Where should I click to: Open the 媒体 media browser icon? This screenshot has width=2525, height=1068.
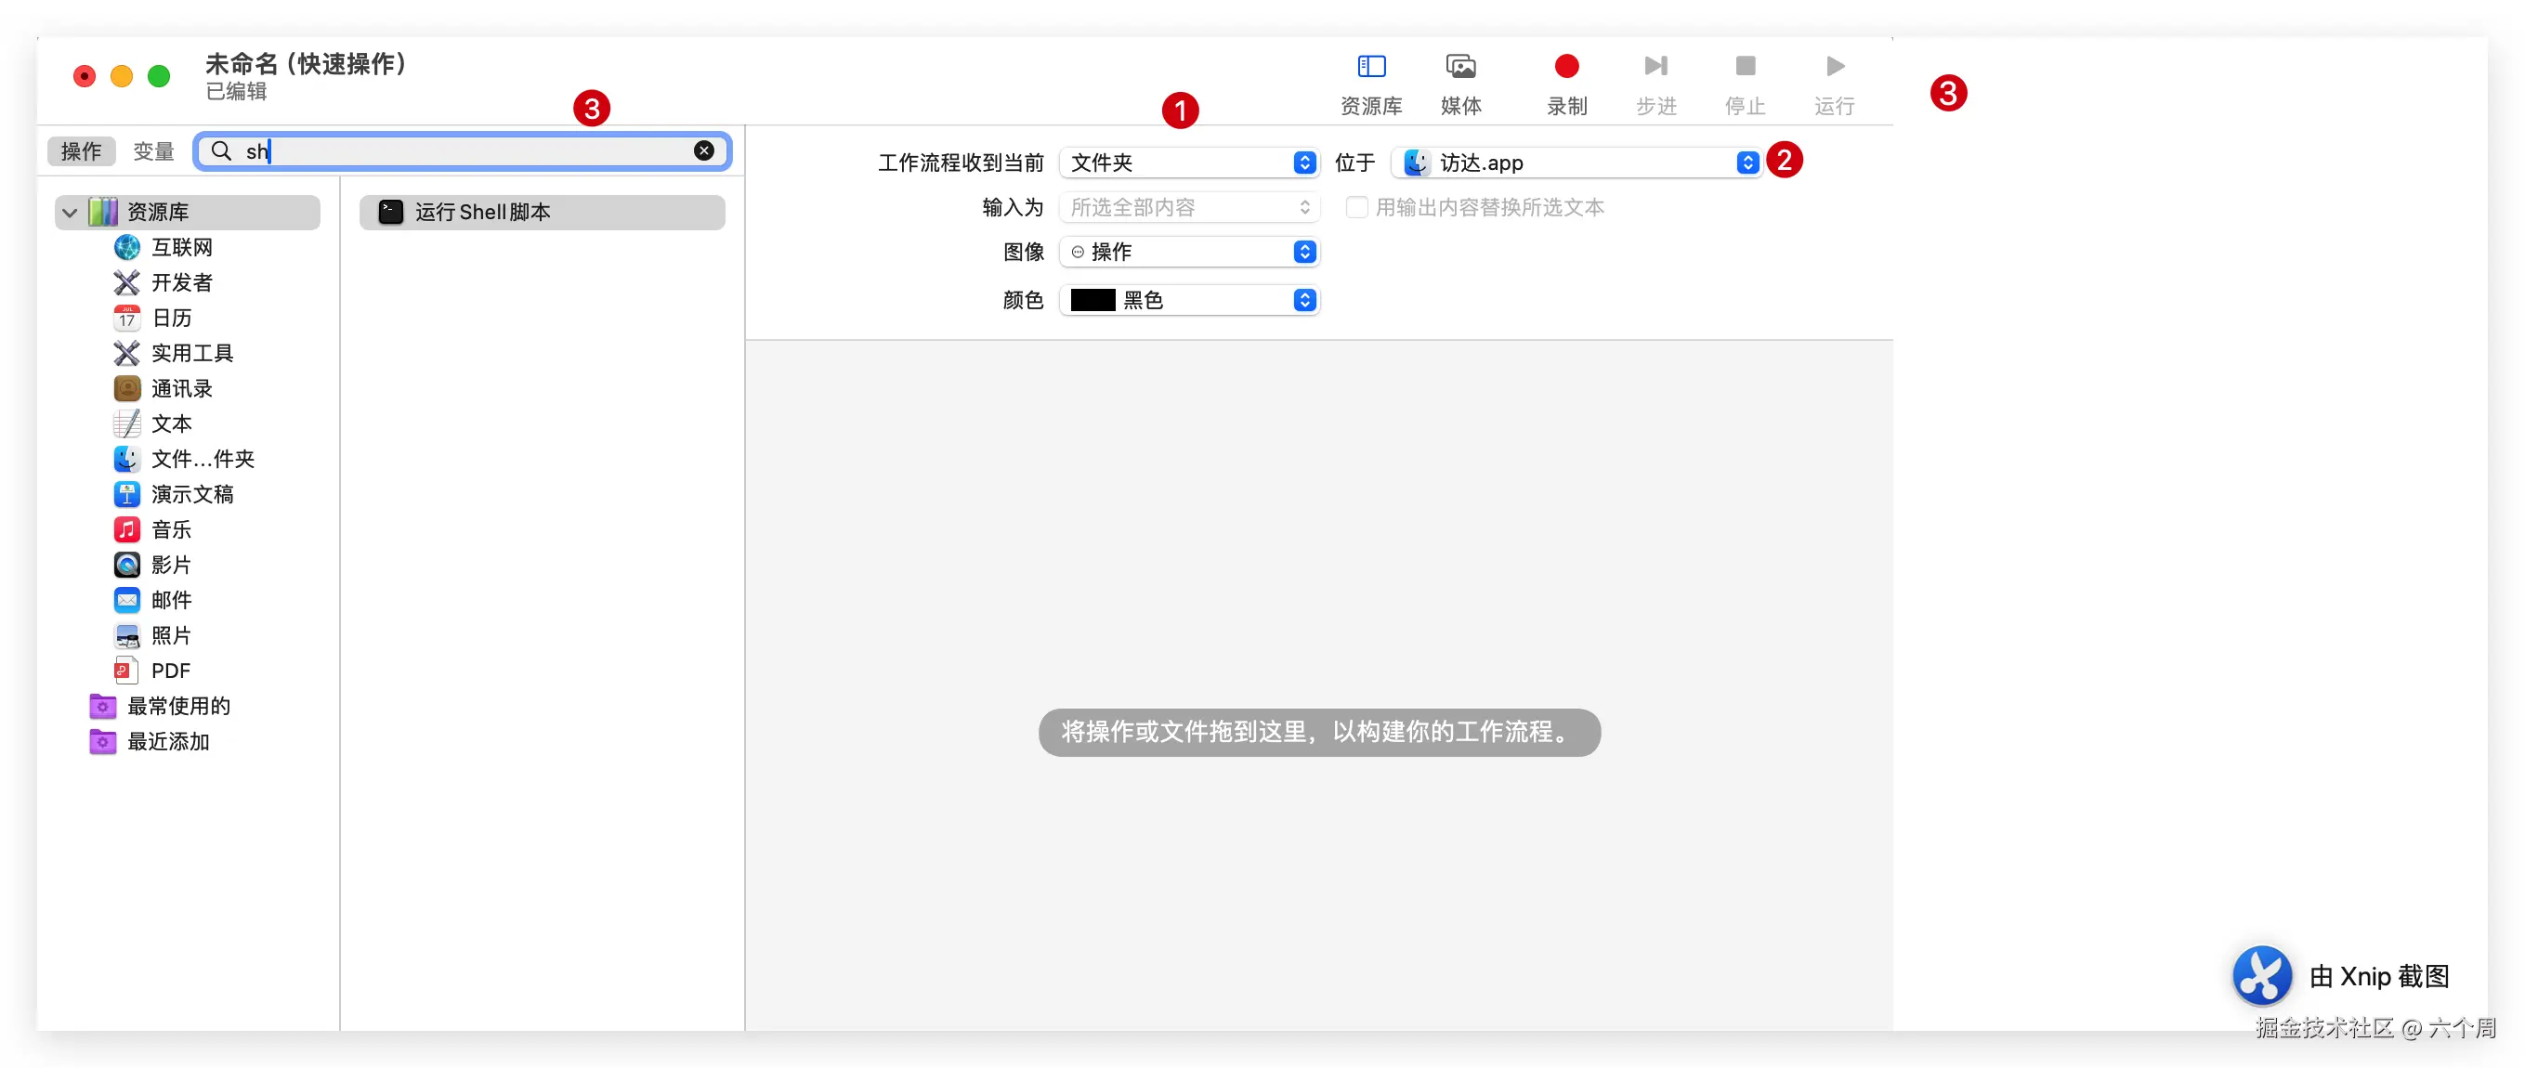(1460, 67)
